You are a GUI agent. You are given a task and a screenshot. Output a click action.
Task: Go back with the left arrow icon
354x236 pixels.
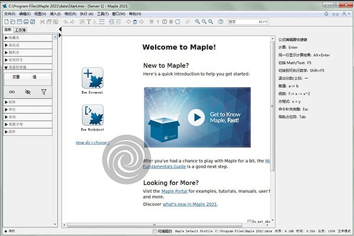[128, 22]
